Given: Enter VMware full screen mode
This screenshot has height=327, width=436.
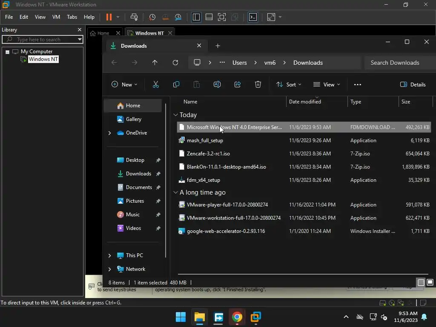Looking at the screenshot, I should coord(221,17).
